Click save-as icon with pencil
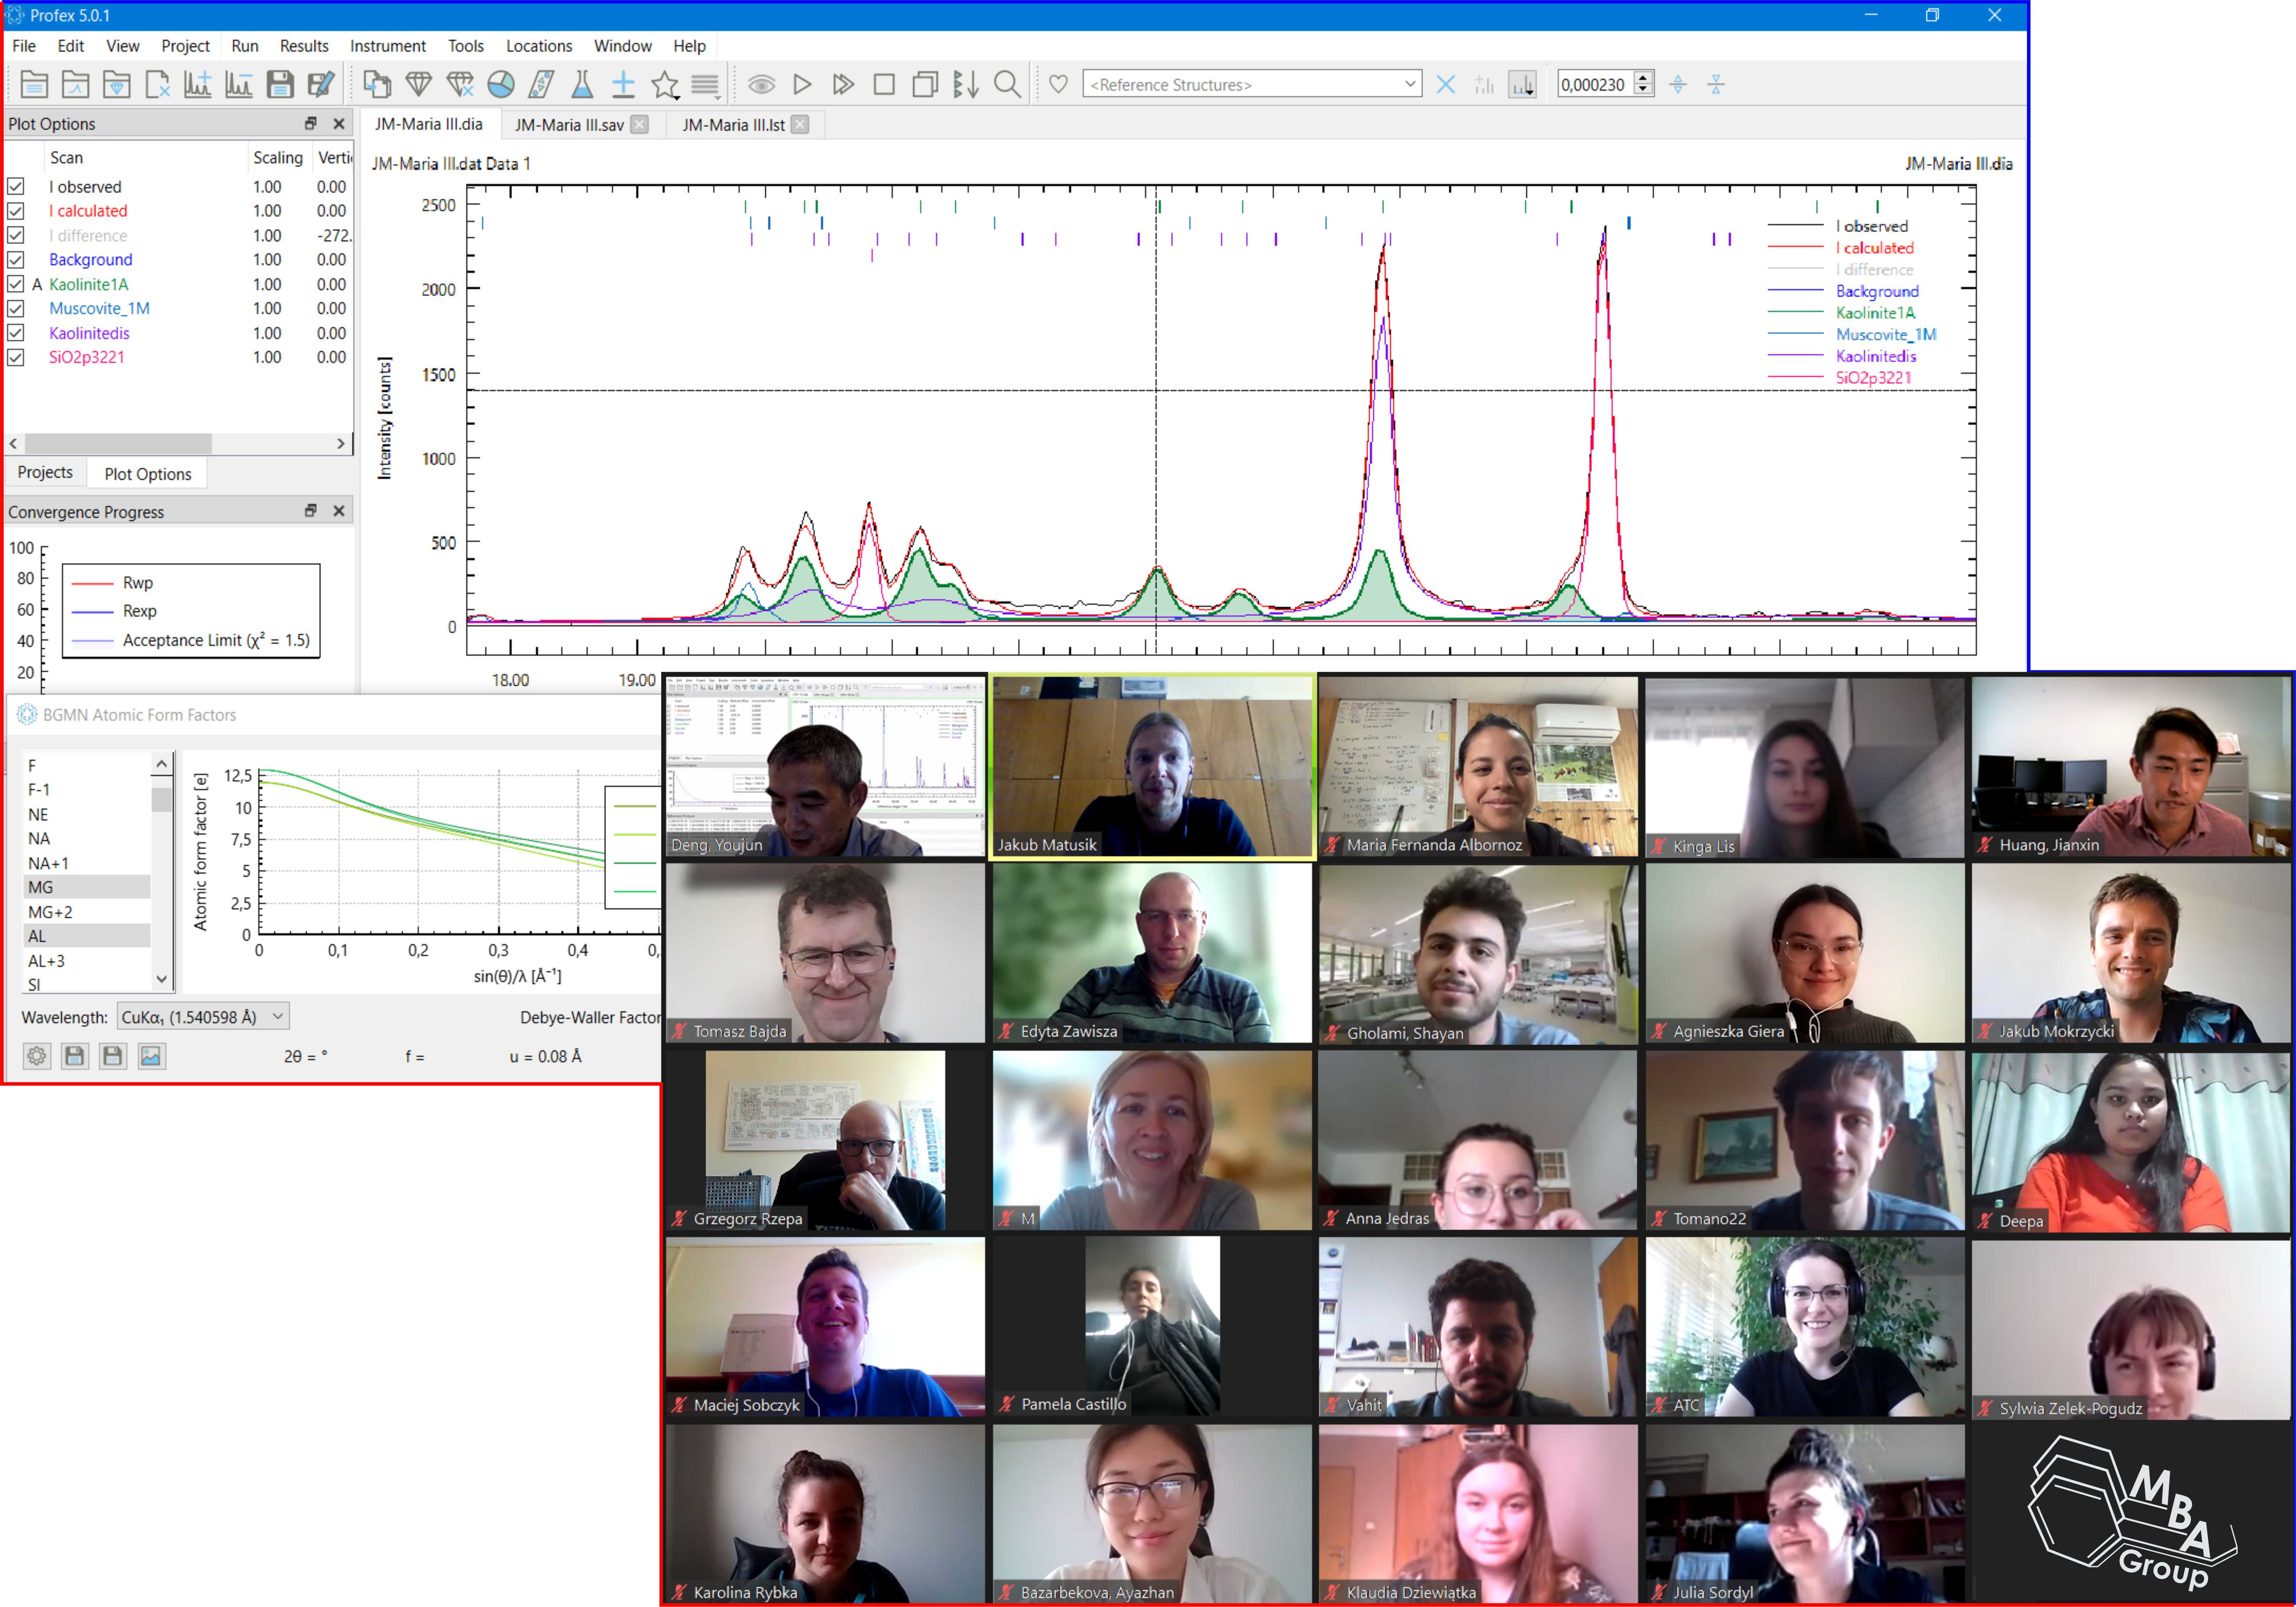This screenshot has height=1607, width=2296. click(321, 85)
